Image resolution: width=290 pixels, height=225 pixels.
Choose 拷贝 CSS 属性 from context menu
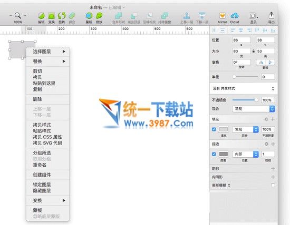47,137
